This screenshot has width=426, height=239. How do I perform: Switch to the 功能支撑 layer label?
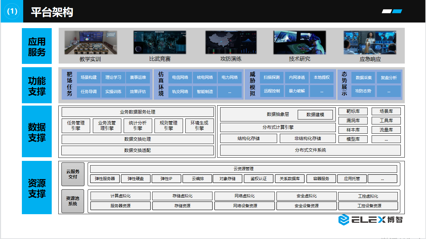(x=37, y=85)
